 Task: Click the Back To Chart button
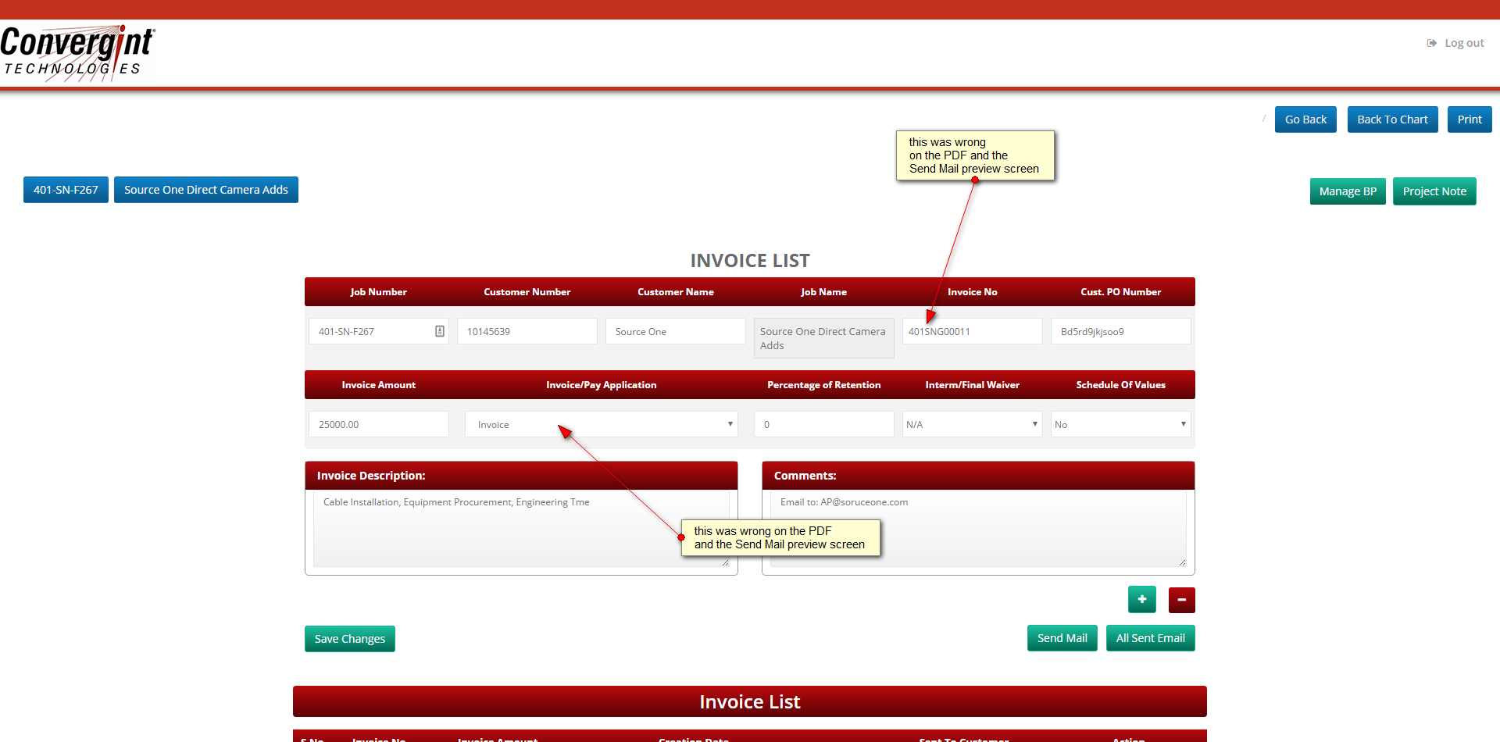[x=1392, y=120]
